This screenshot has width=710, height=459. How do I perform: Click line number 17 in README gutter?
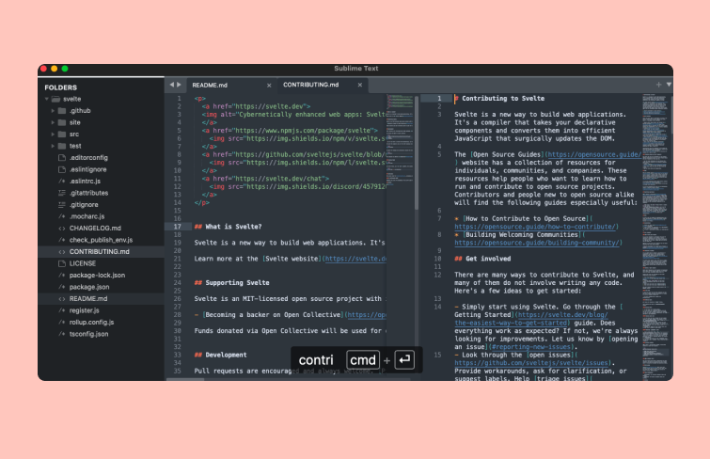click(177, 227)
